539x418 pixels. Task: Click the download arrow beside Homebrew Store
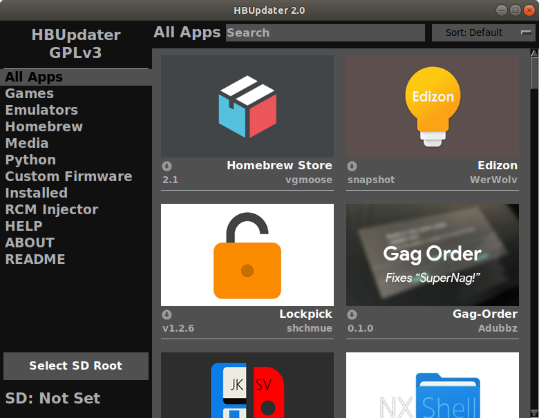click(x=167, y=166)
